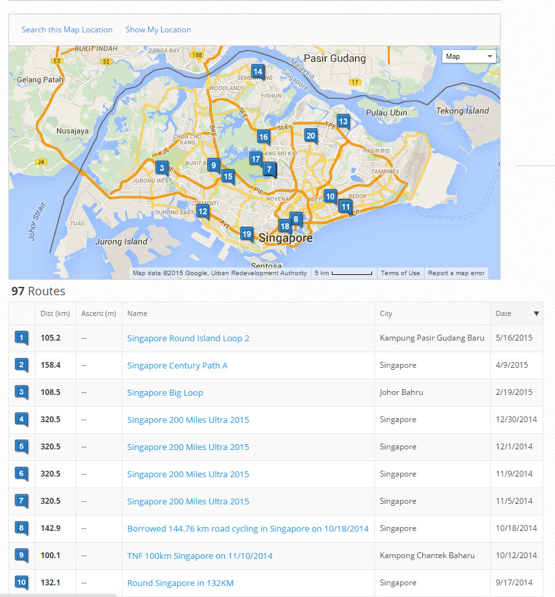
Task: Sort by the Name column header
Action: point(137,313)
